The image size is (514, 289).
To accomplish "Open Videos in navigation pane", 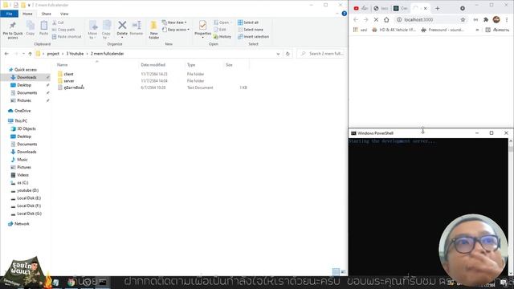I will click(x=23, y=175).
